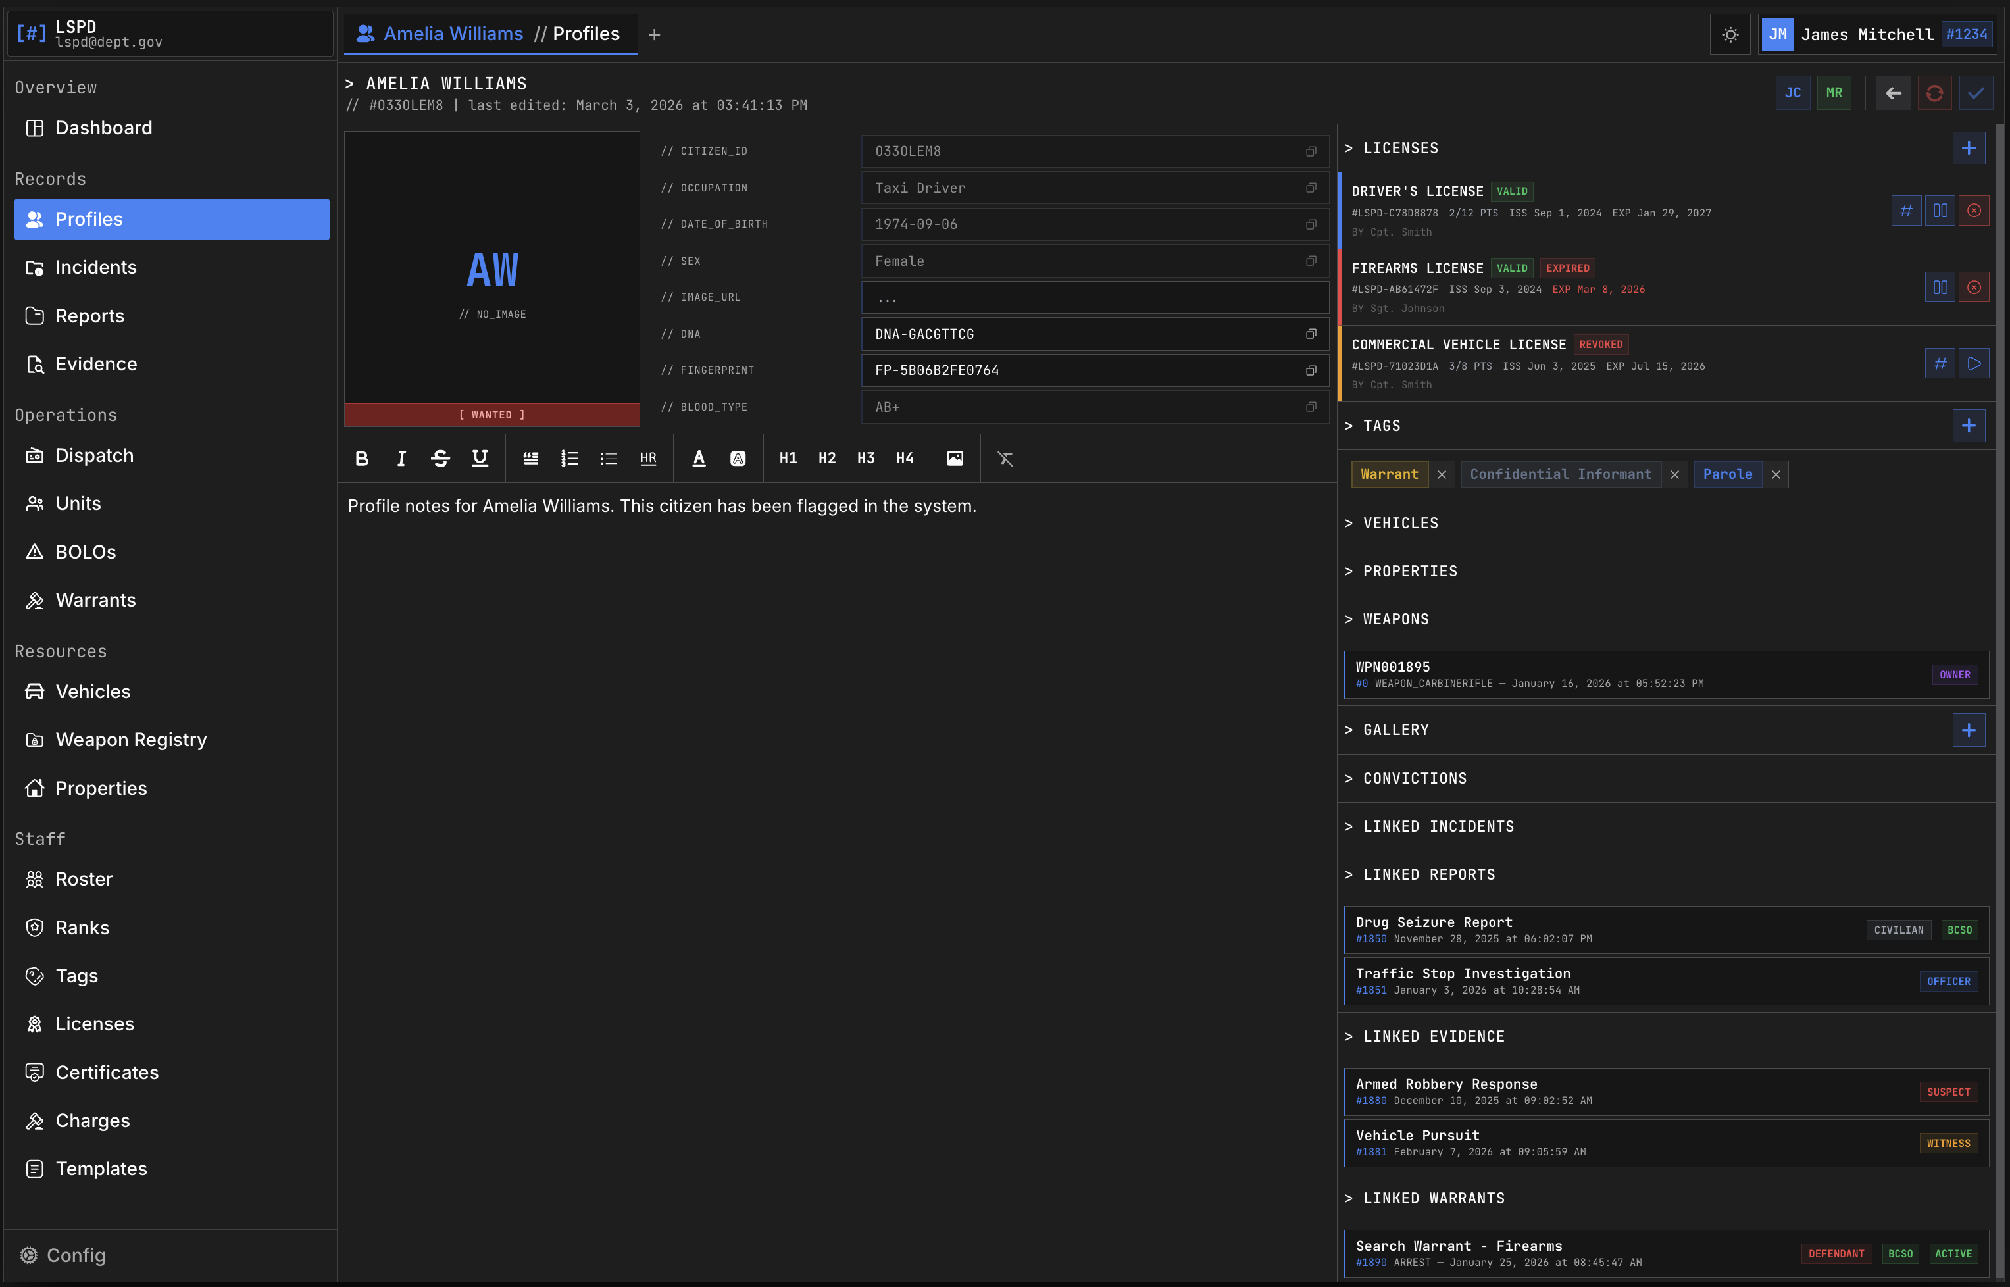
Task: Copy the DNA field value
Action: coord(1311,334)
